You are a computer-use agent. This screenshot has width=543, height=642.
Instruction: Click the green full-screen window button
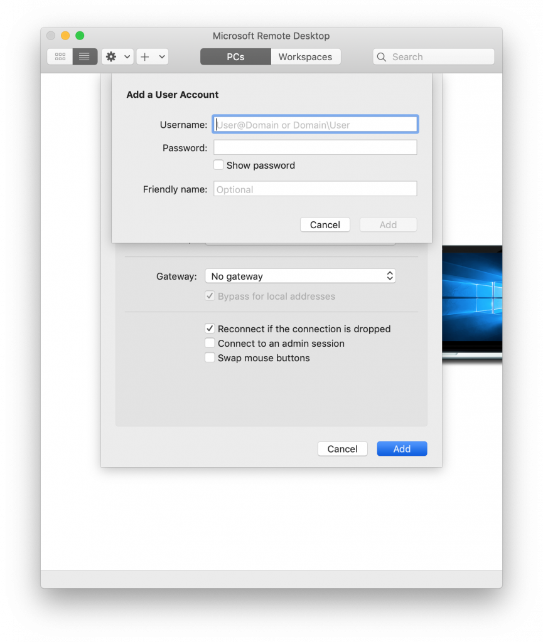click(80, 36)
